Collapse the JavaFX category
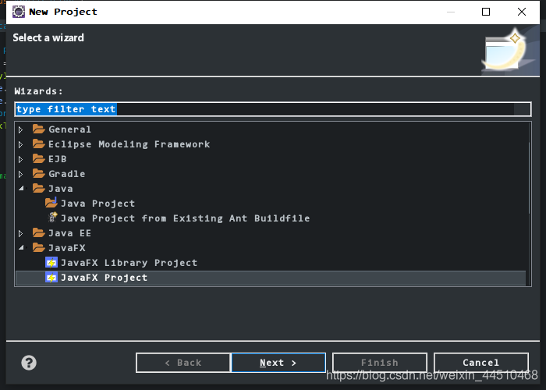The height and width of the screenshot is (390, 546). (x=22, y=247)
